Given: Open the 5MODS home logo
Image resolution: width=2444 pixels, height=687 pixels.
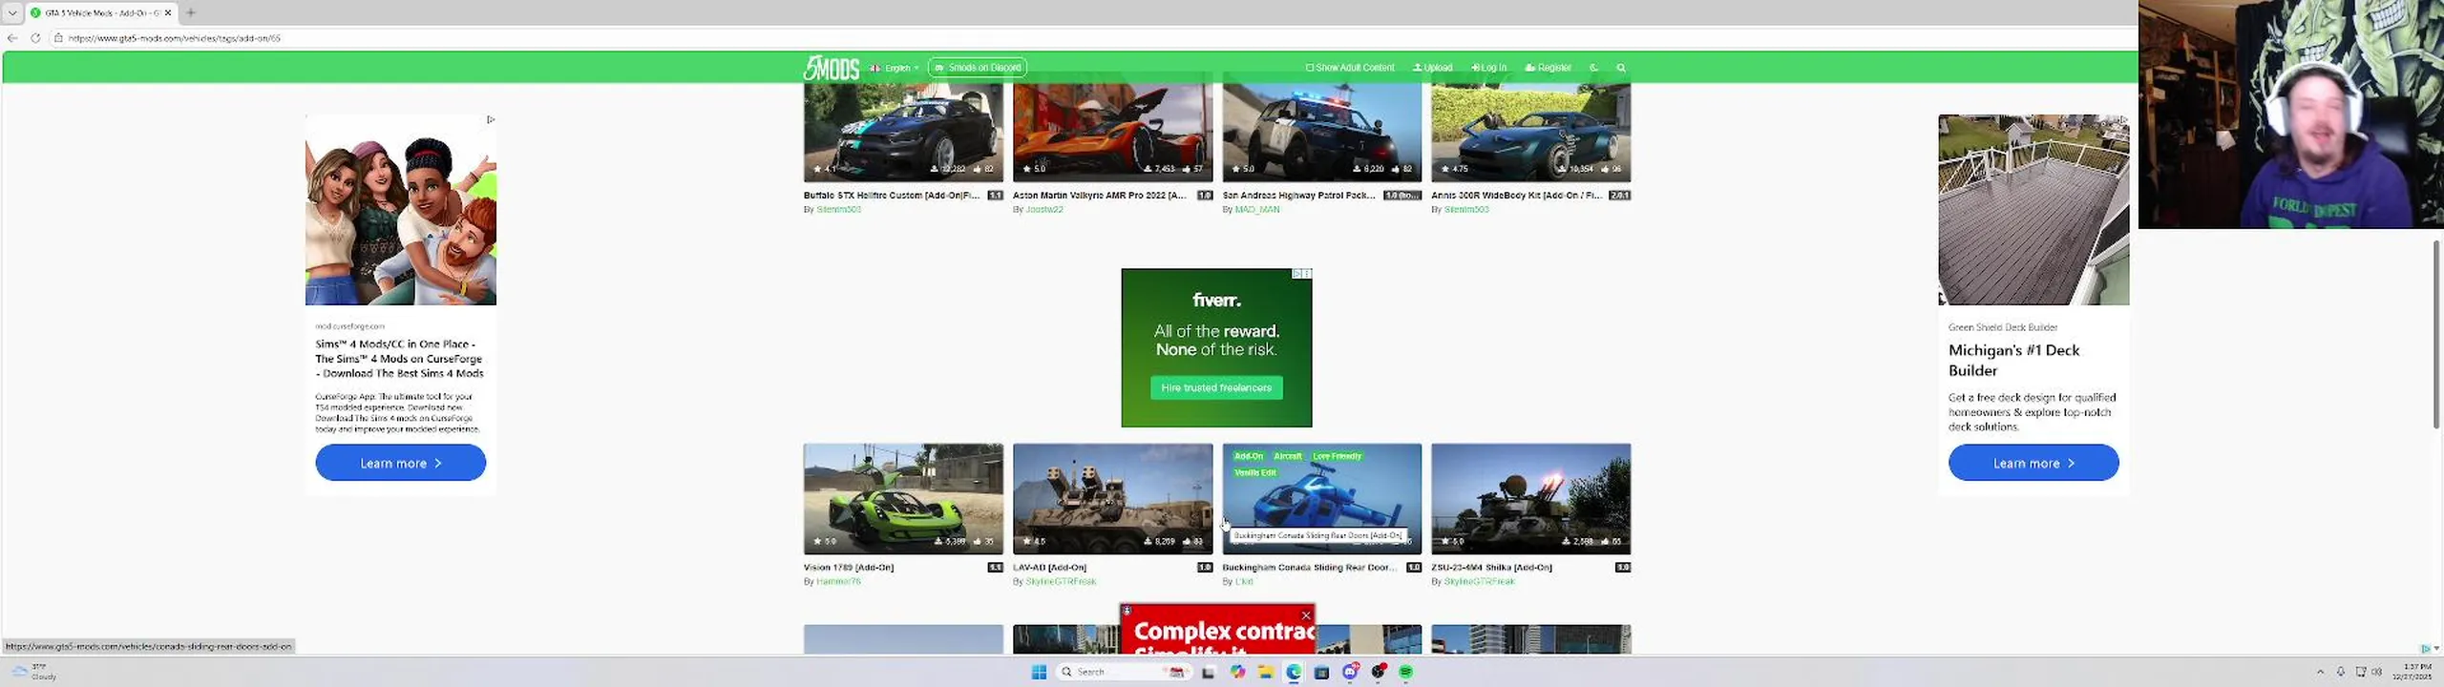Looking at the screenshot, I should click(831, 67).
